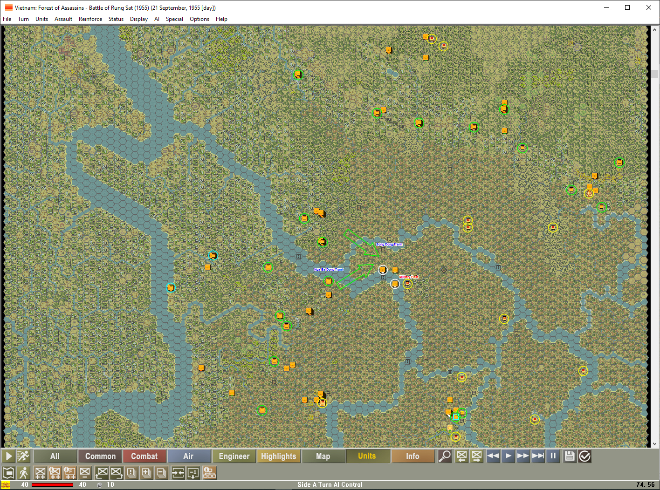Click the Song Dong Tranh map label
The width and height of the screenshot is (660, 490).
389,245
